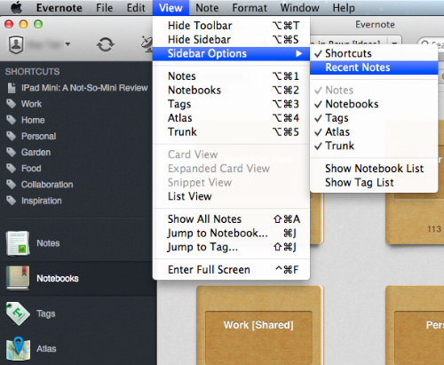
Task: Open the Work [Shared] notebook
Action: pyautogui.click(x=259, y=325)
